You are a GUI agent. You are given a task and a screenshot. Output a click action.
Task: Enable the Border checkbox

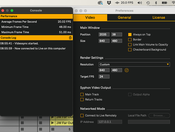[130, 40]
